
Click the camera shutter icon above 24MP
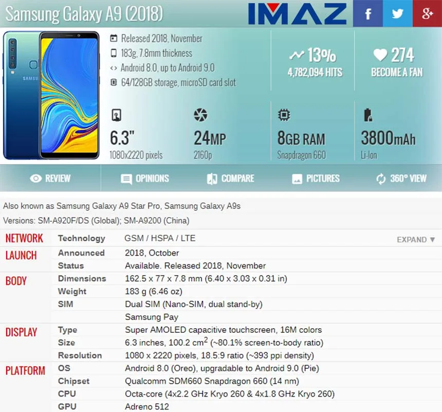200,115
